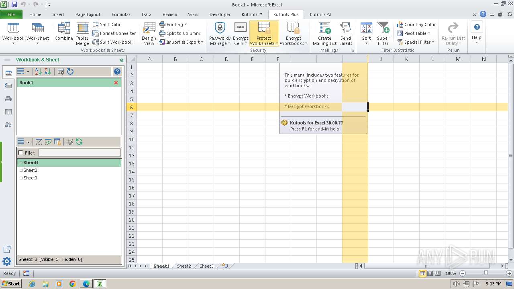514x289 pixels.
Task: Open the Kutools settings gear at the pane bottom
Action: (x=7, y=262)
